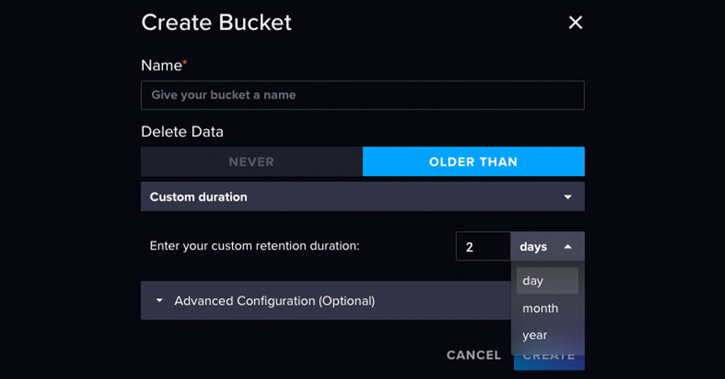Open the Custom duration dropdown

[x=362, y=197]
